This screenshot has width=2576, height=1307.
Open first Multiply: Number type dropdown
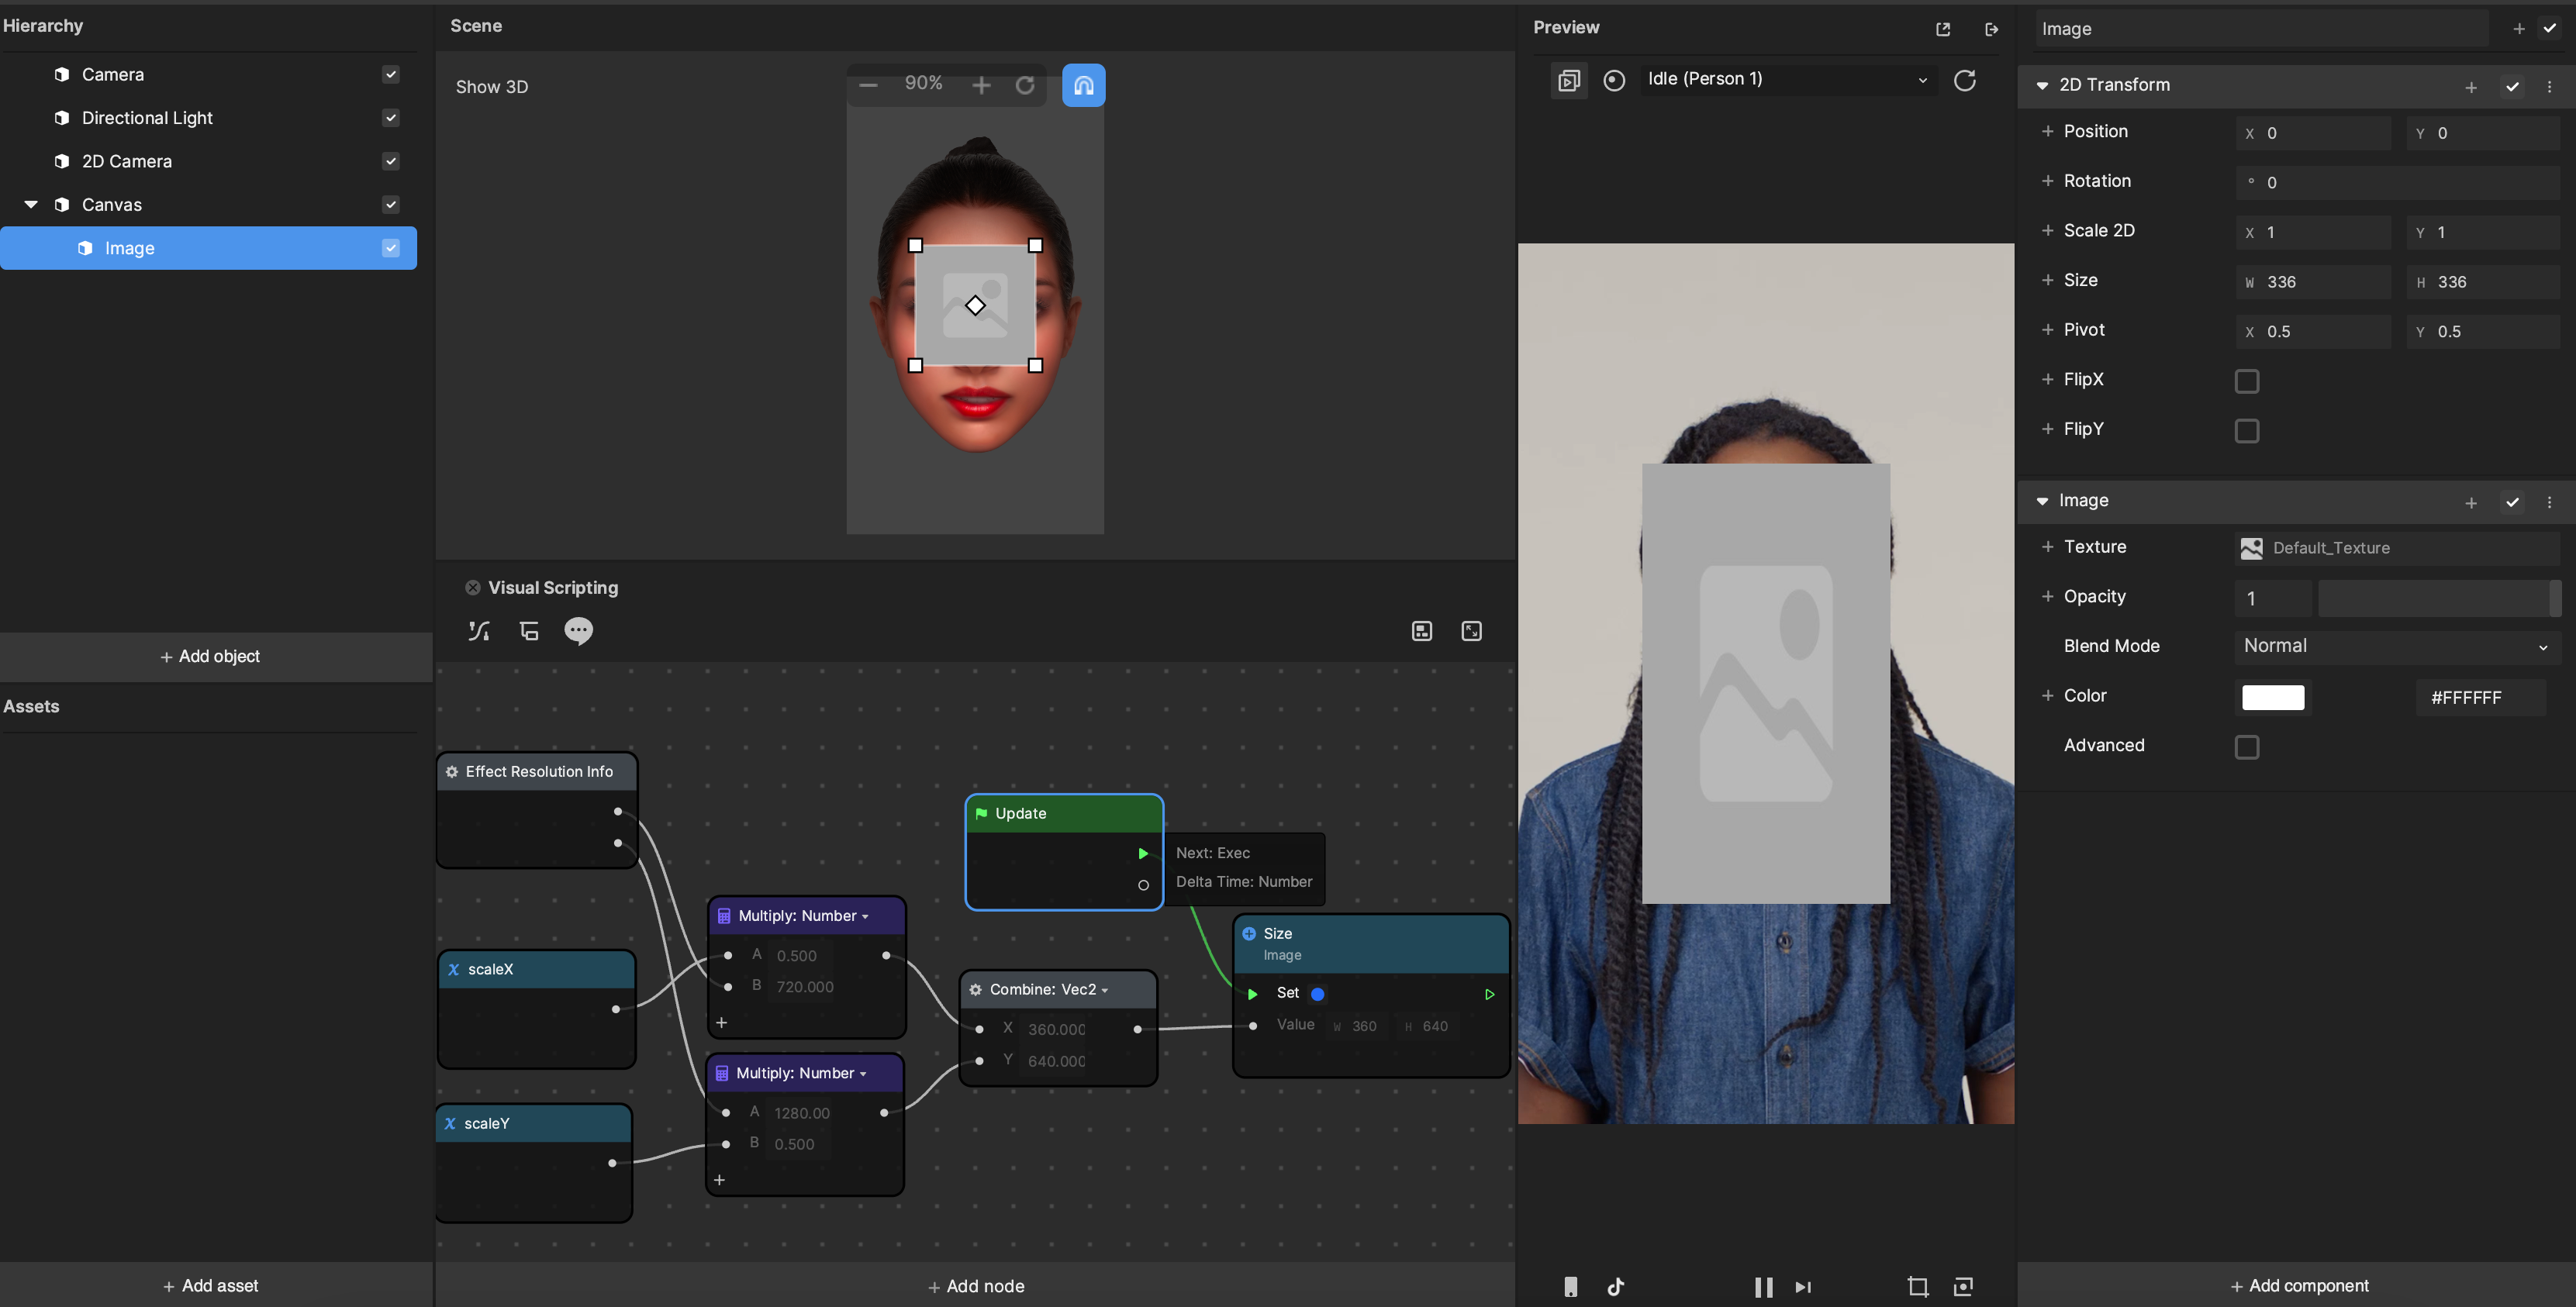click(864, 917)
